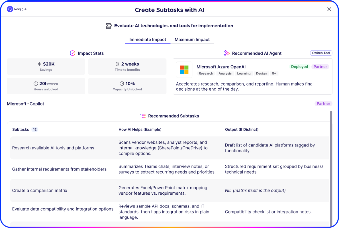This screenshot has height=228, width=339.
Task: Select Research available AI tools subtask row
Action: [53, 148]
